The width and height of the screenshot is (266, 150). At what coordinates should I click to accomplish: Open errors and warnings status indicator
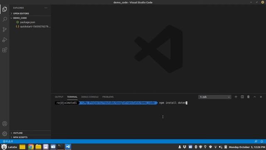[8, 141]
